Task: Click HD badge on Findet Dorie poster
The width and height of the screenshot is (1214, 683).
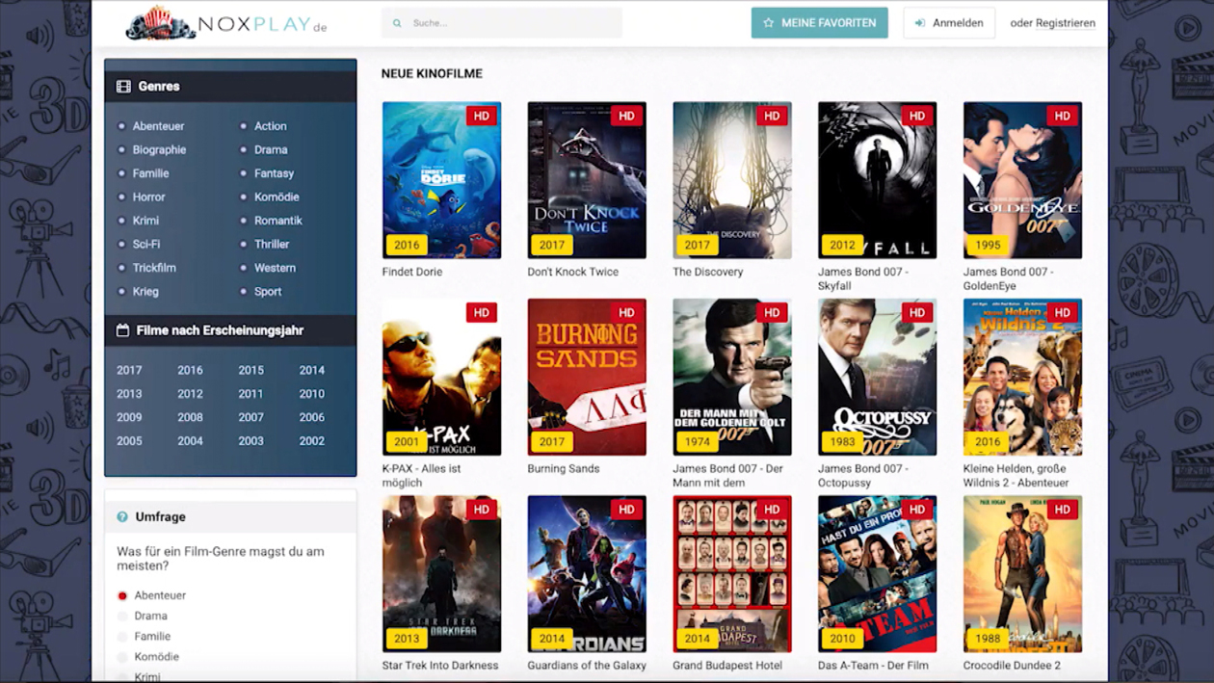Action: (482, 116)
